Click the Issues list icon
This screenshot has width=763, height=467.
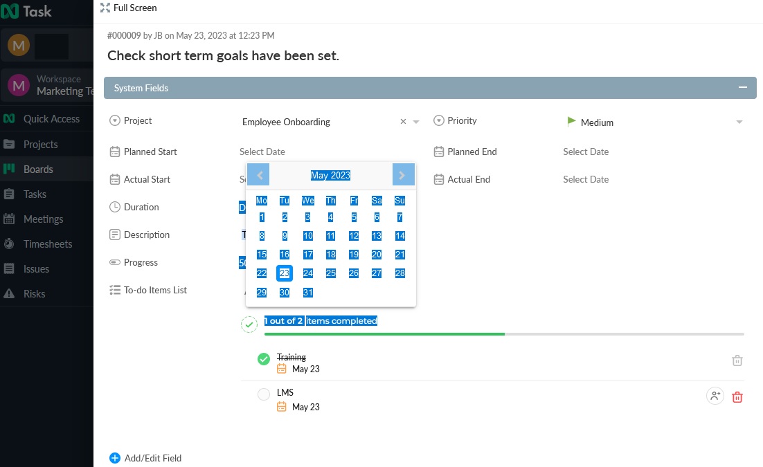click(9, 268)
